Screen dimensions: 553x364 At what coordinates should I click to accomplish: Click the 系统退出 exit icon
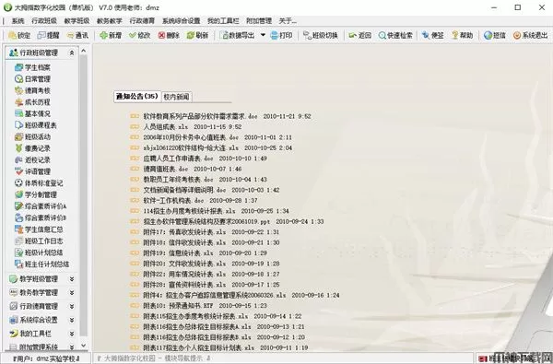tap(517, 35)
